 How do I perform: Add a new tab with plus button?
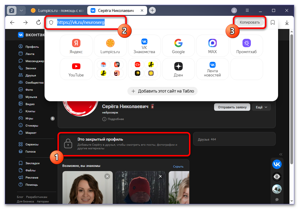(152, 10)
